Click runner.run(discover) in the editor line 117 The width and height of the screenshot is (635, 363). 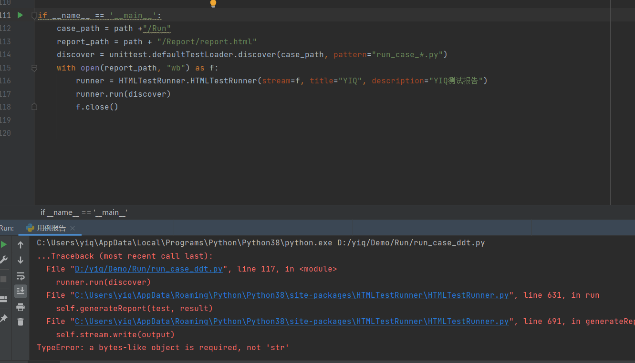tap(124, 94)
